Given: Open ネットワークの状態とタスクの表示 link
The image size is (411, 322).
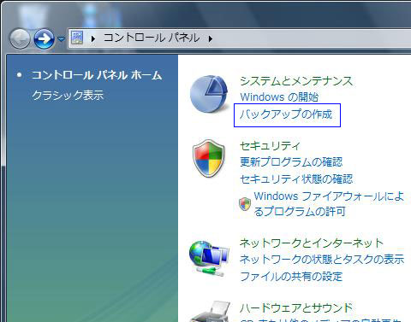Looking at the screenshot, I should point(322,260).
